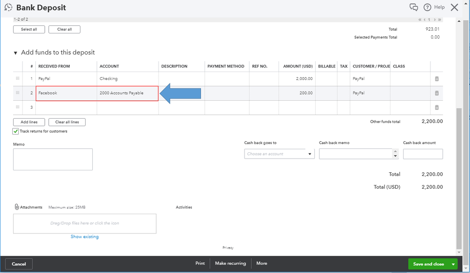Viewport: 470px width, 273px height.
Task: Click into the Memo text box
Action: (x=53, y=159)
